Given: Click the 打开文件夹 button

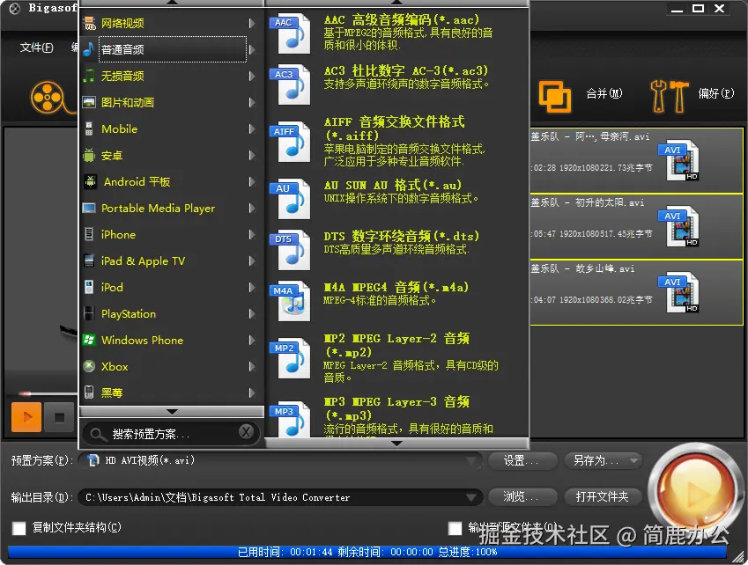Looking at the screenshot, I should 603,497.
